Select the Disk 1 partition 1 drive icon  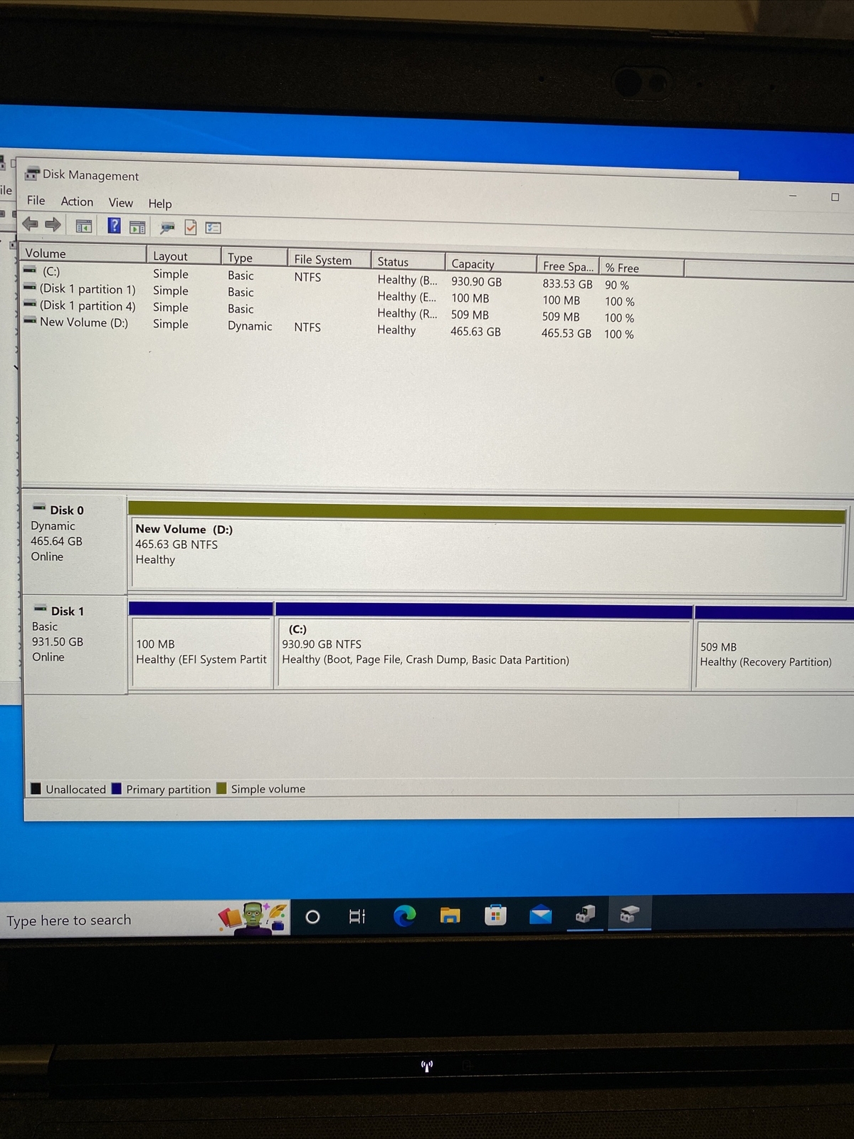point(30,288)
